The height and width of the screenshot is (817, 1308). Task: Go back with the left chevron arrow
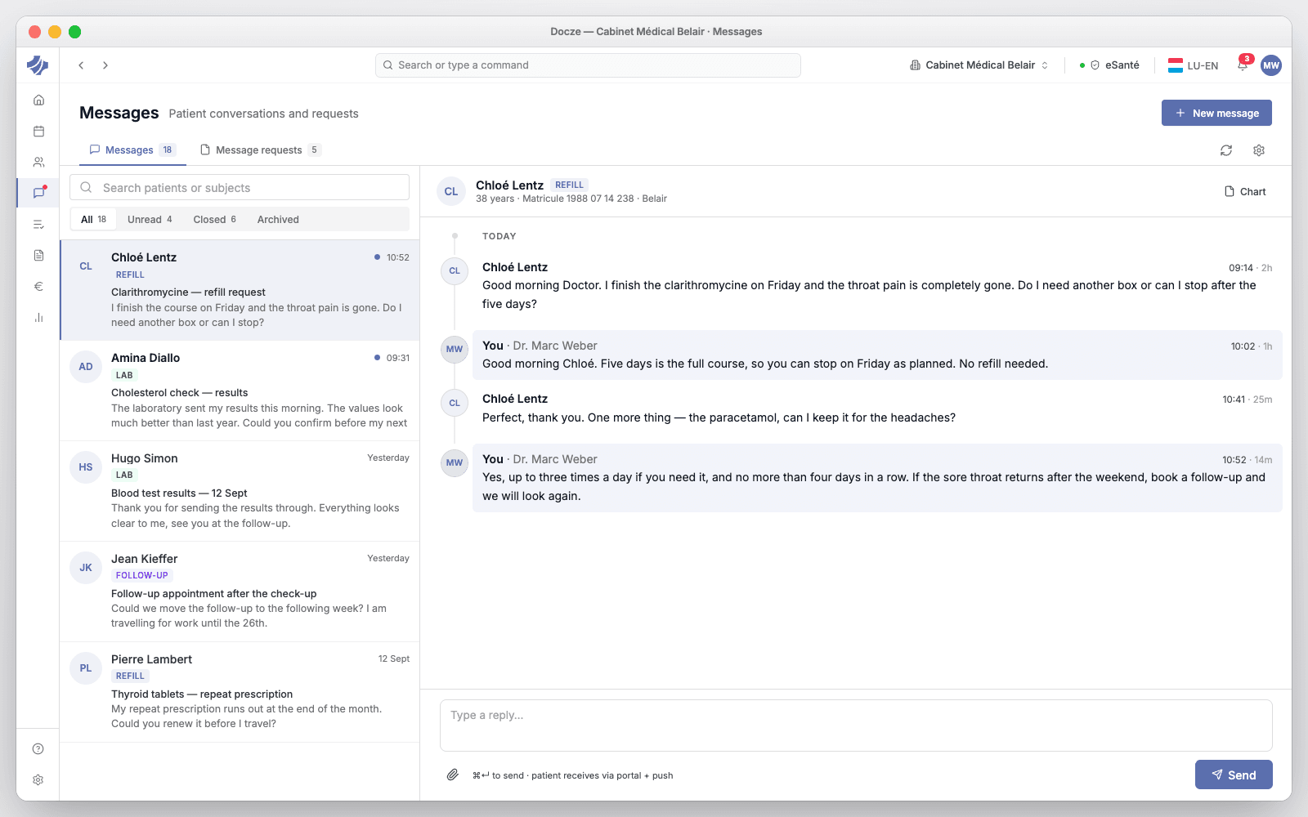coord(81,65)
